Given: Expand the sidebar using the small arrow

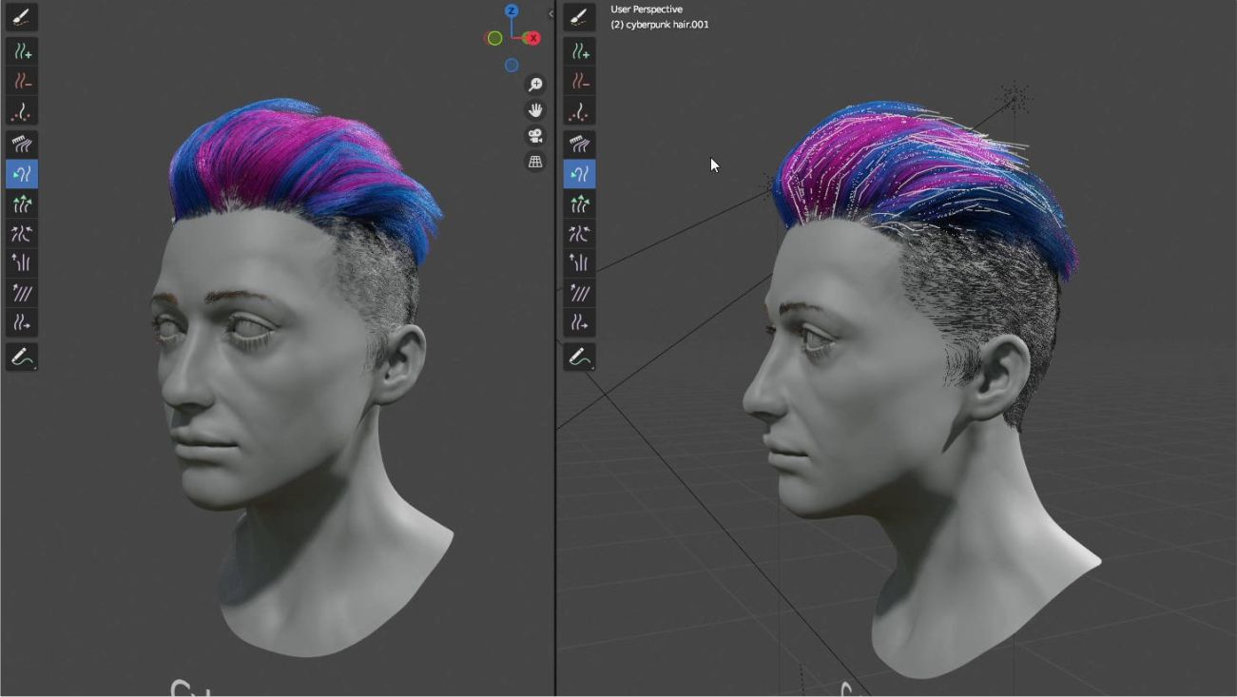Looking at the screenshot, I should (x=551, y=13).
